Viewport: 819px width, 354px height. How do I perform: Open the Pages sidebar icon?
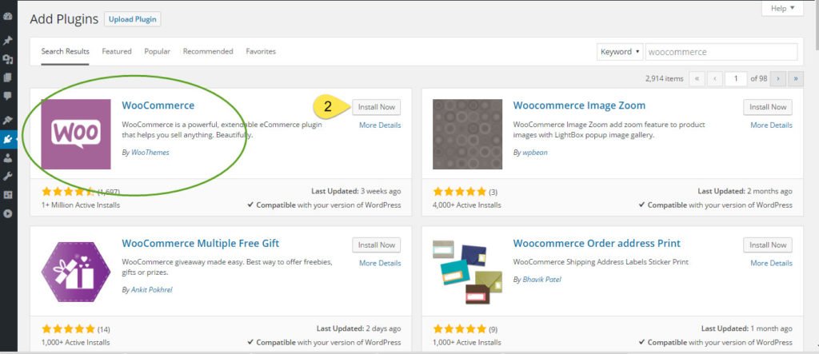7,78
